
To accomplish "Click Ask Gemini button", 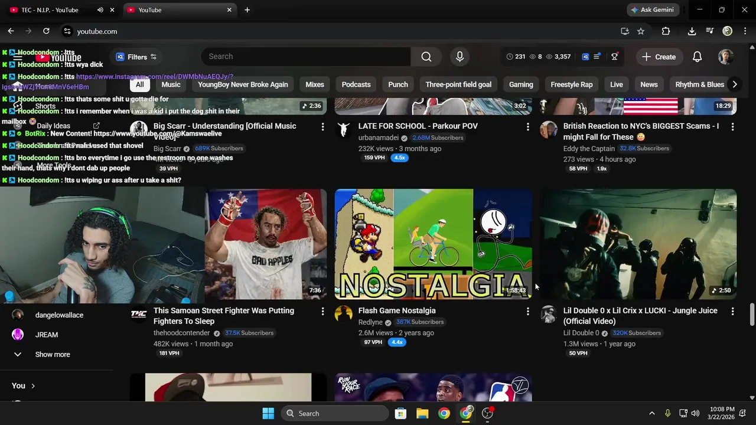I will (x=653, y=10).
